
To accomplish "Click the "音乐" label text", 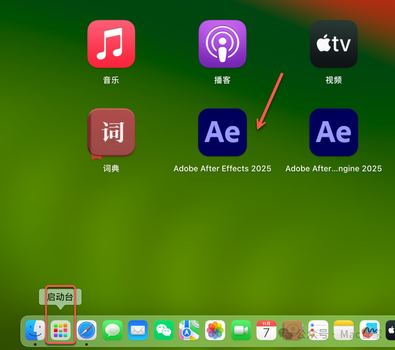I will [111, 80].
